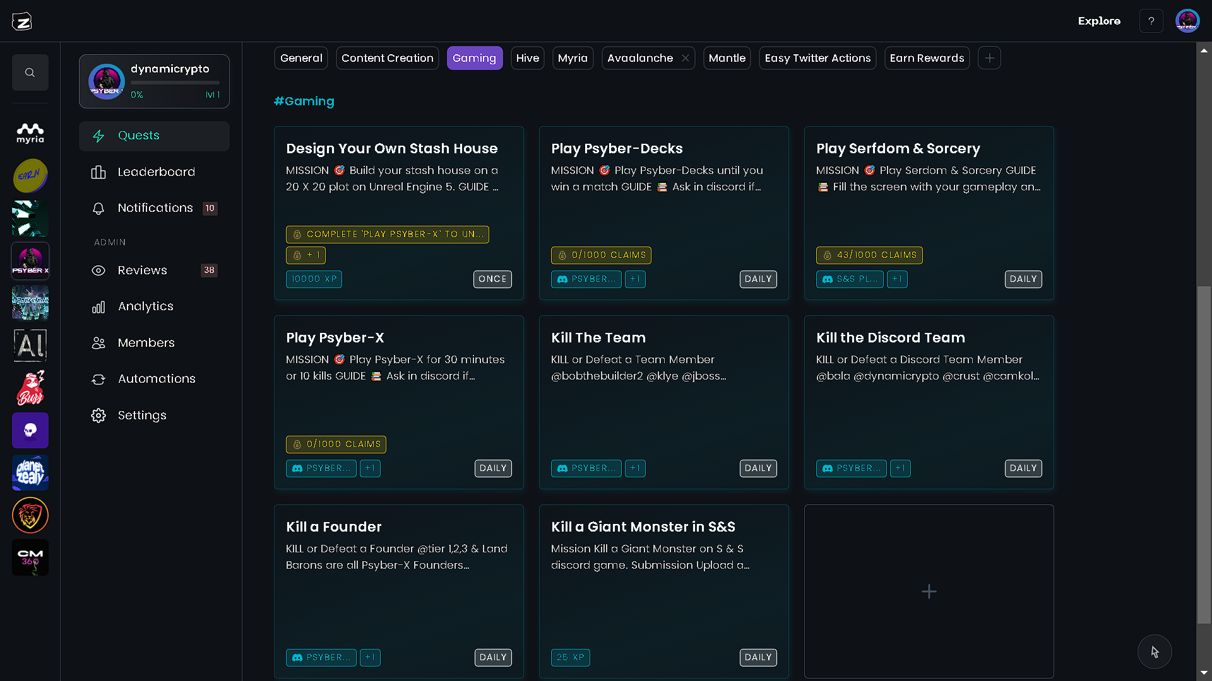1212x681 pixels.
Task: Open the Kill a Giant Monster in S&S quest
Action: [664, 591]
